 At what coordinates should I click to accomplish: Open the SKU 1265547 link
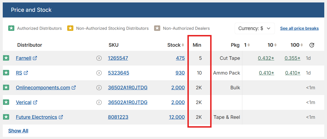[118, 58]
